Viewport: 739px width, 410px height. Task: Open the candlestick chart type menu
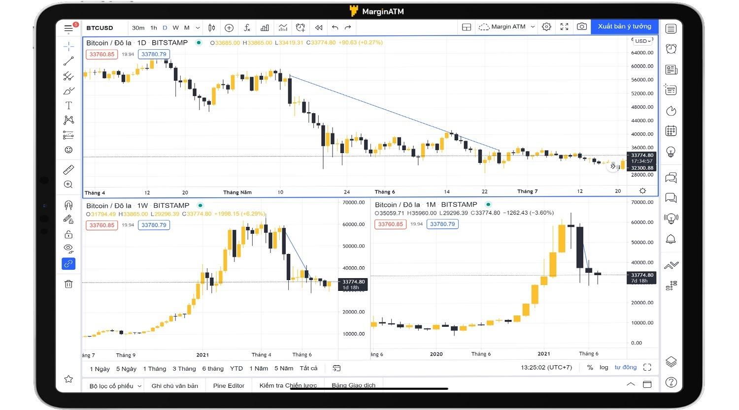tap(211, 28)
